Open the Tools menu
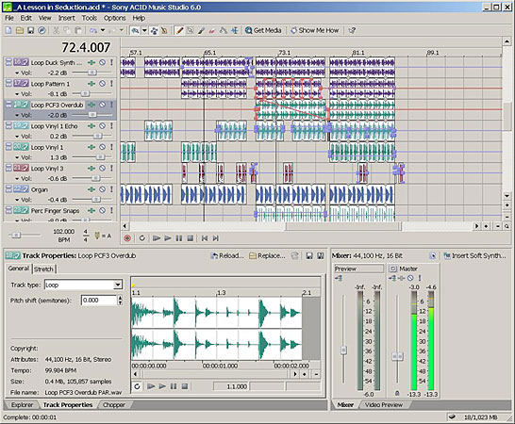 90,18
